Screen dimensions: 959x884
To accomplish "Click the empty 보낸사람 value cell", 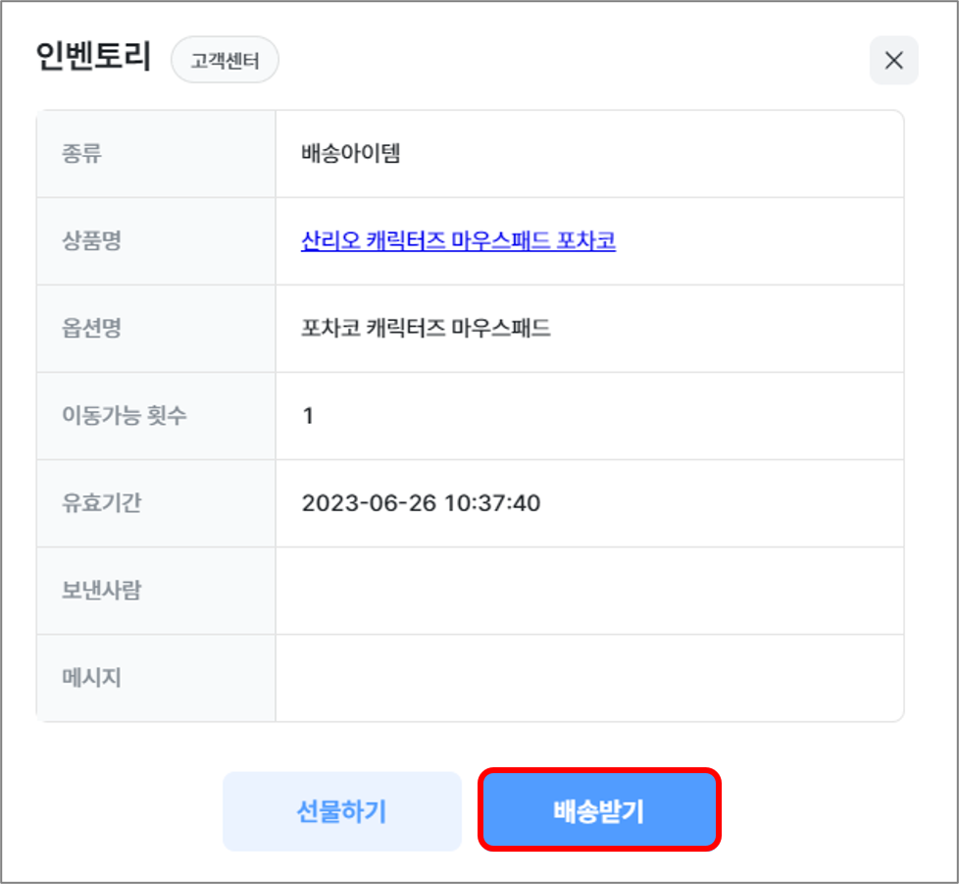I will (x=588, y=591).
